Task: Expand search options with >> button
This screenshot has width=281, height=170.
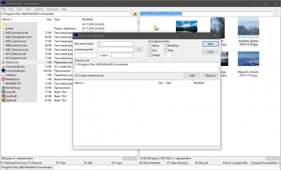Action: 139,49
